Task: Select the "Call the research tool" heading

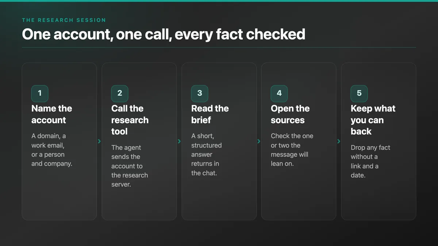Action: [130, 120]
